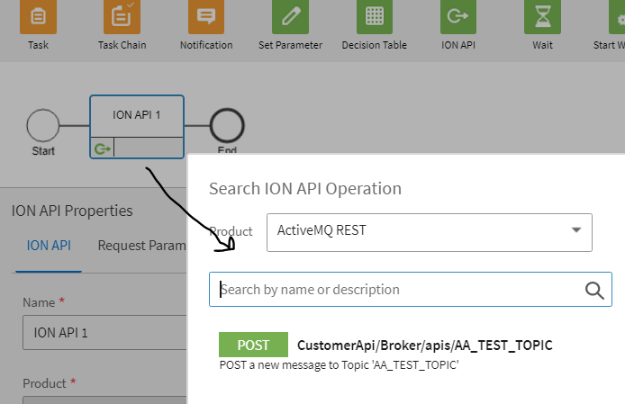Click the ION API Properties heading
The image size is (625, 404).
point(72,211)
